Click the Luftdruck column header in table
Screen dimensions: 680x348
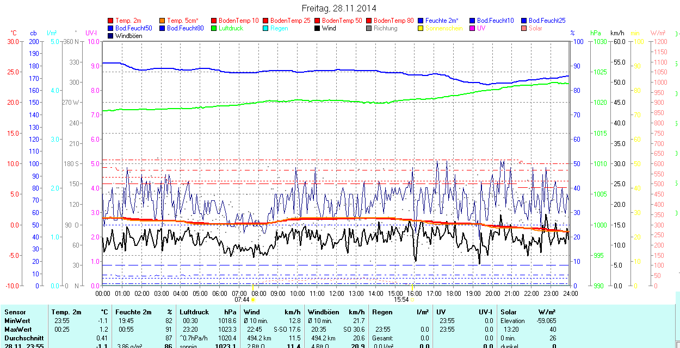click(x=194, y=312)
